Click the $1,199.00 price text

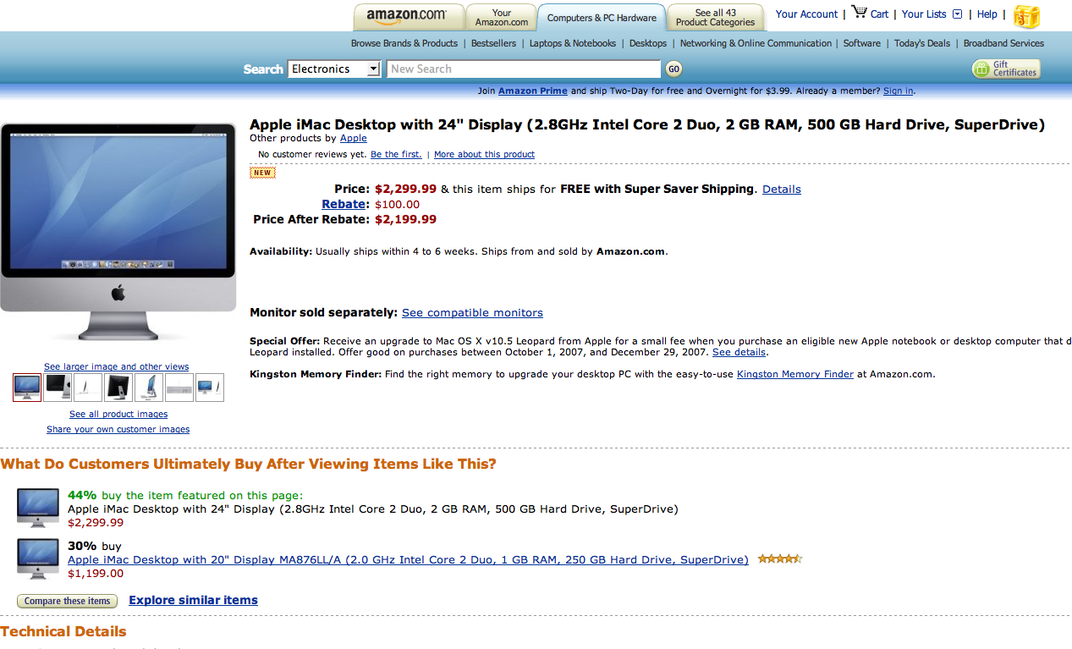96,573
